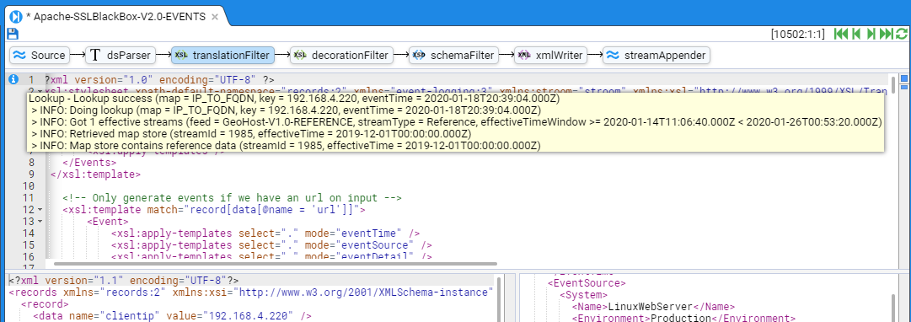Open the decorationFilter element
911x322 pixels.
click(341, 56)
